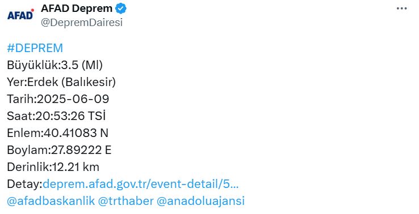Click the word Erdek in the location line
The image size is (419, 214).
(43, 82)
